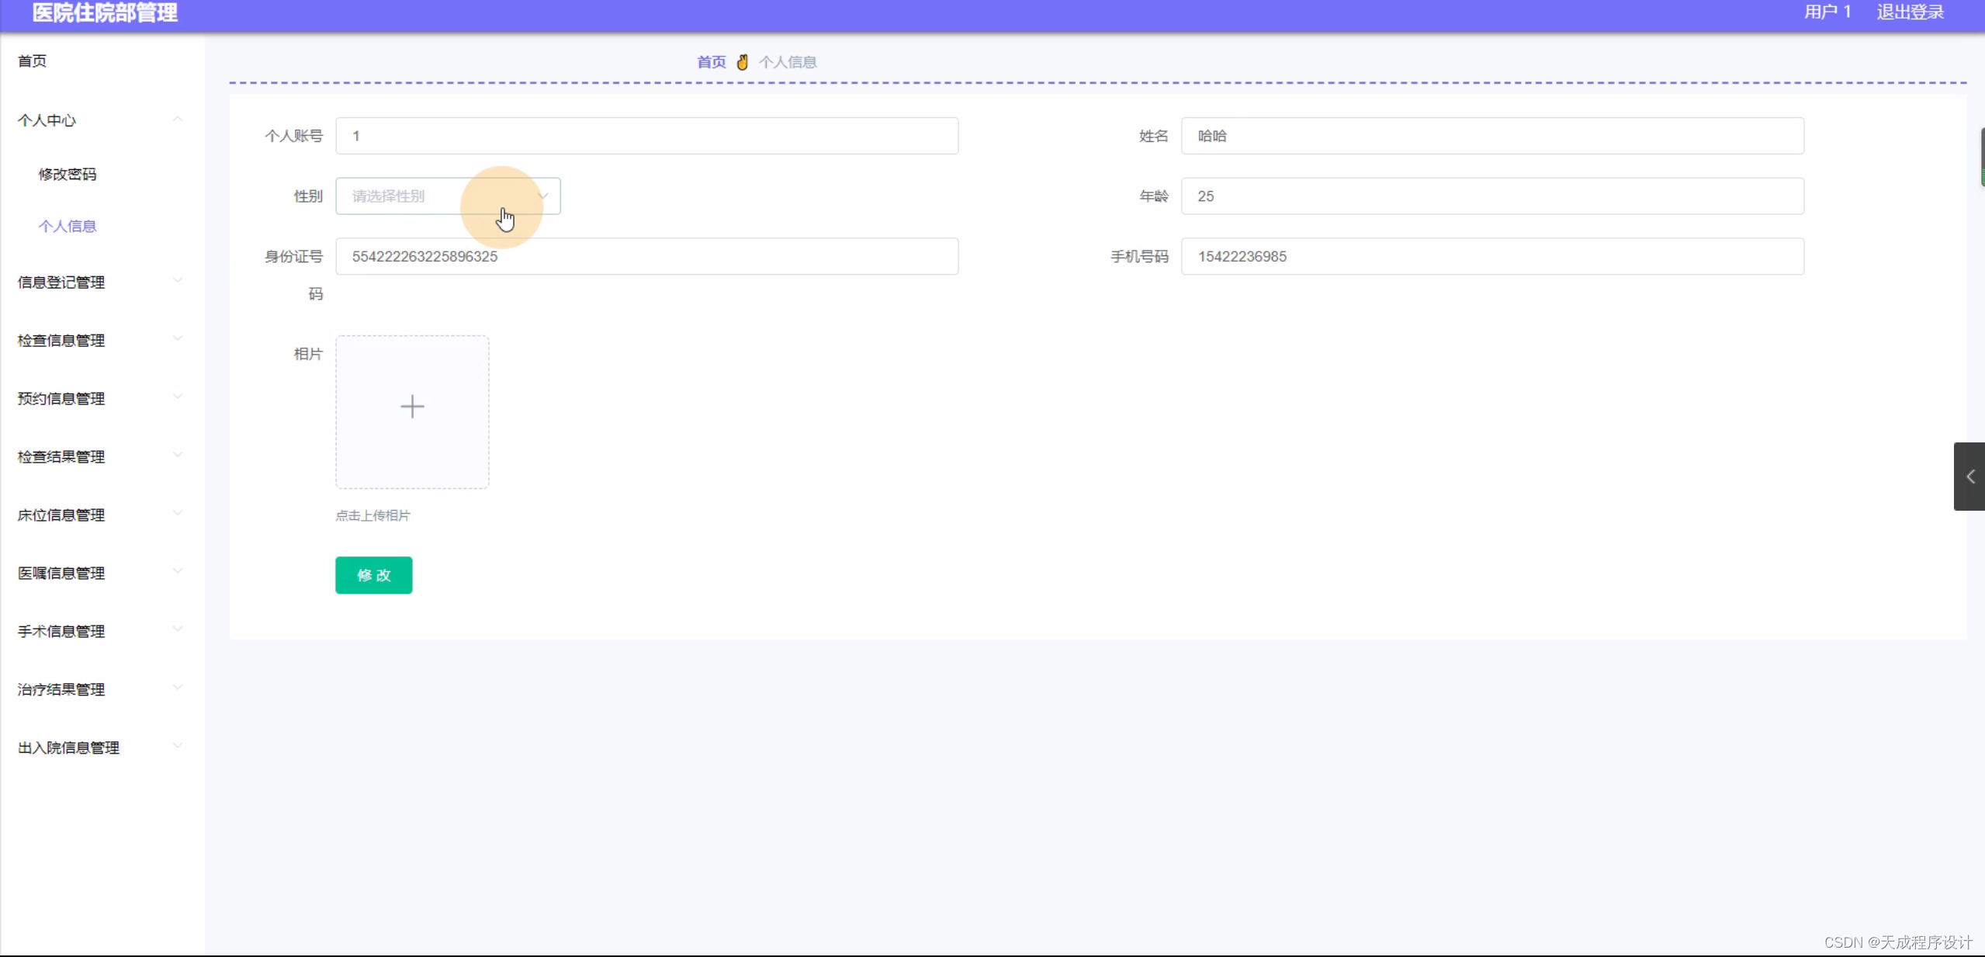Go to 首页 in sidebar

pos(32,61)
